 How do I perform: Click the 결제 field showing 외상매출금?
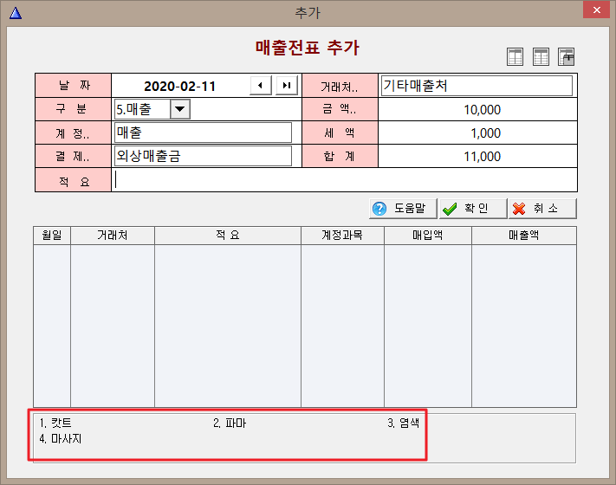[203, 156]
